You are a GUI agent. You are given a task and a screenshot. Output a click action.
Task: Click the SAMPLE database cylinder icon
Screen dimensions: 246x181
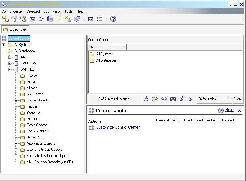pyautogui.click(x=16, y=69)
